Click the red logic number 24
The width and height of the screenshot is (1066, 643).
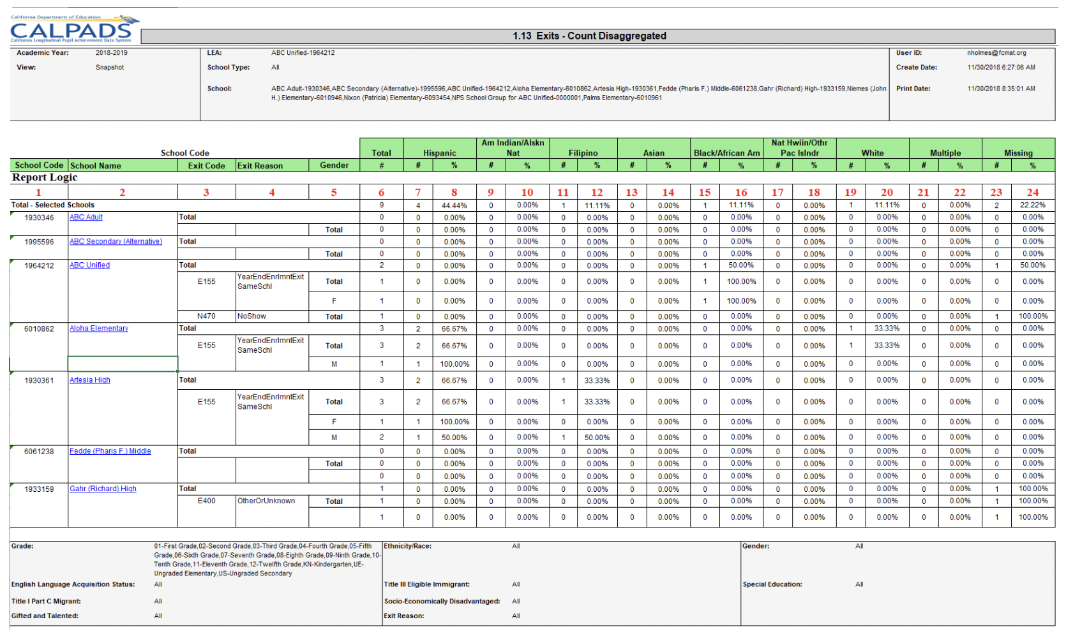(x=1033, y=192)
